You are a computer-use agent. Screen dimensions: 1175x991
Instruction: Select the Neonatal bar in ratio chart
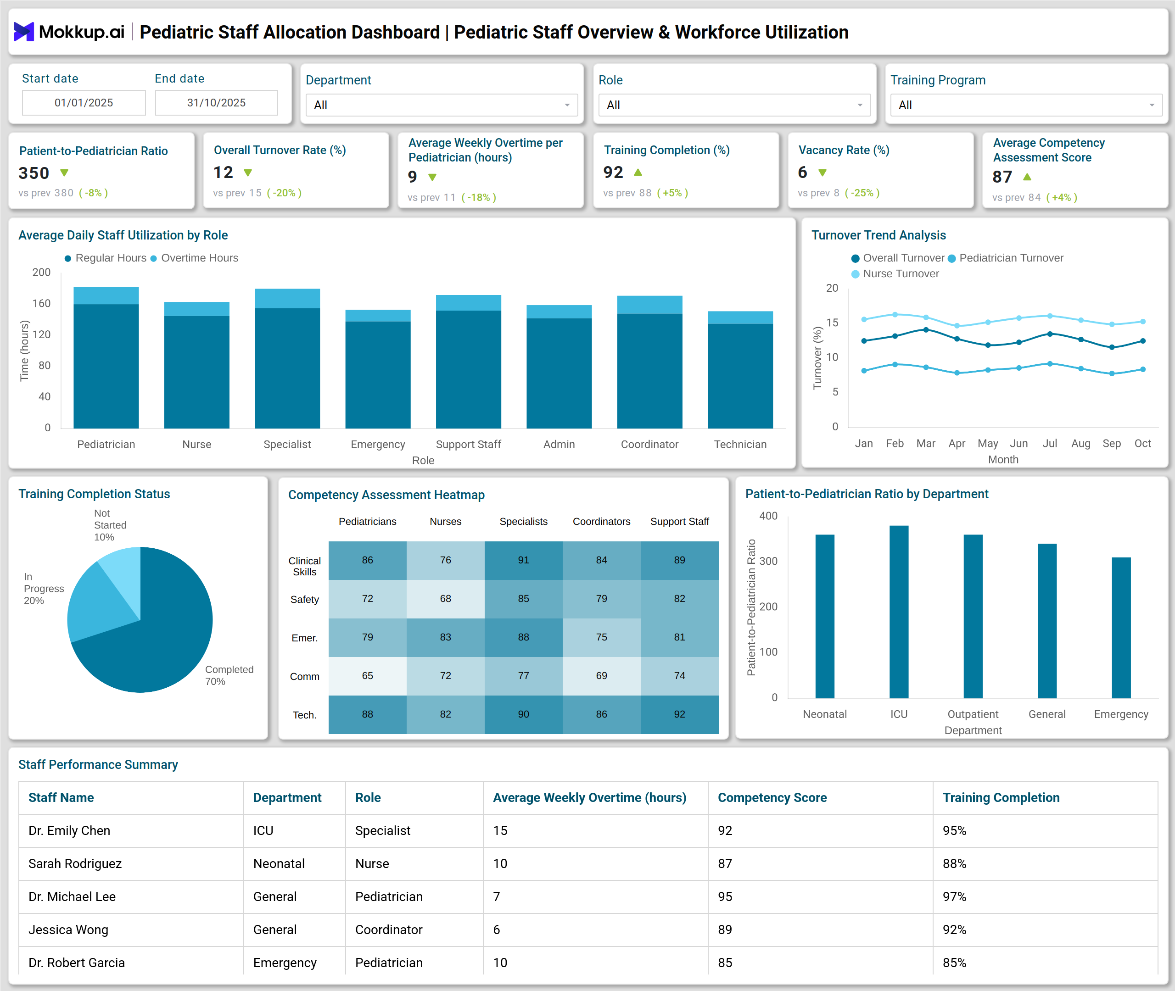click(x=824, y=616)
